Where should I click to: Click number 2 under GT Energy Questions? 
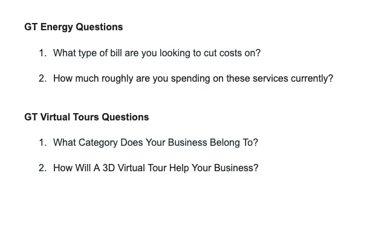click(x=42, y=78)
